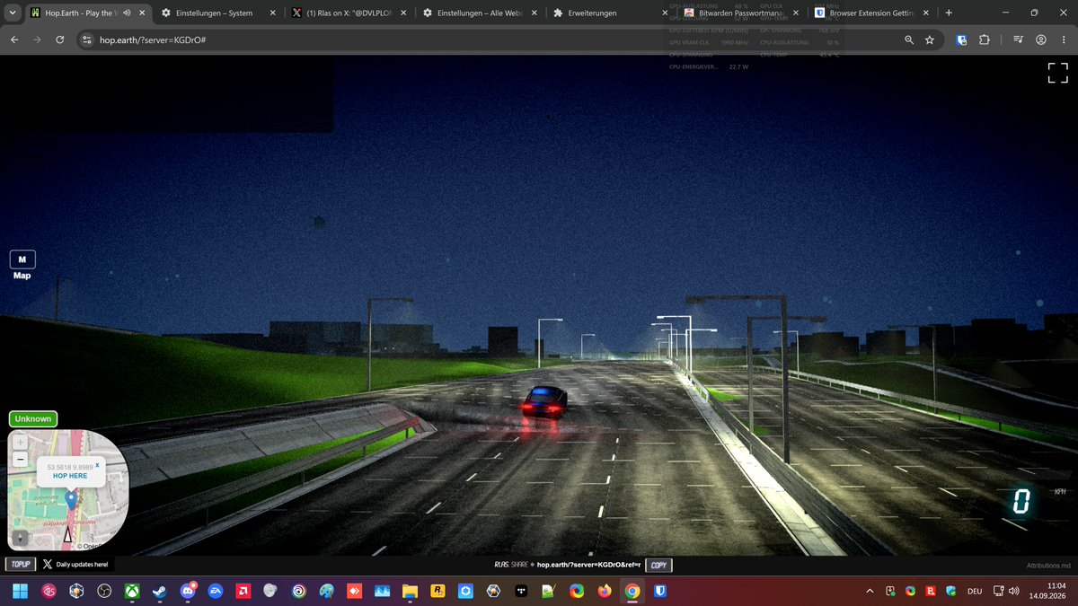The image size is (1078, 606).
Task: Open zoom magnifier in address bar
Action: (909, 40)
